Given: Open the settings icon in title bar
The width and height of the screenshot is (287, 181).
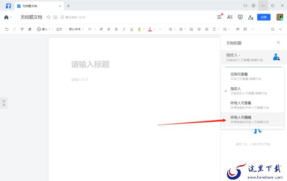Looking at the screenshot, I should [254, 6].
